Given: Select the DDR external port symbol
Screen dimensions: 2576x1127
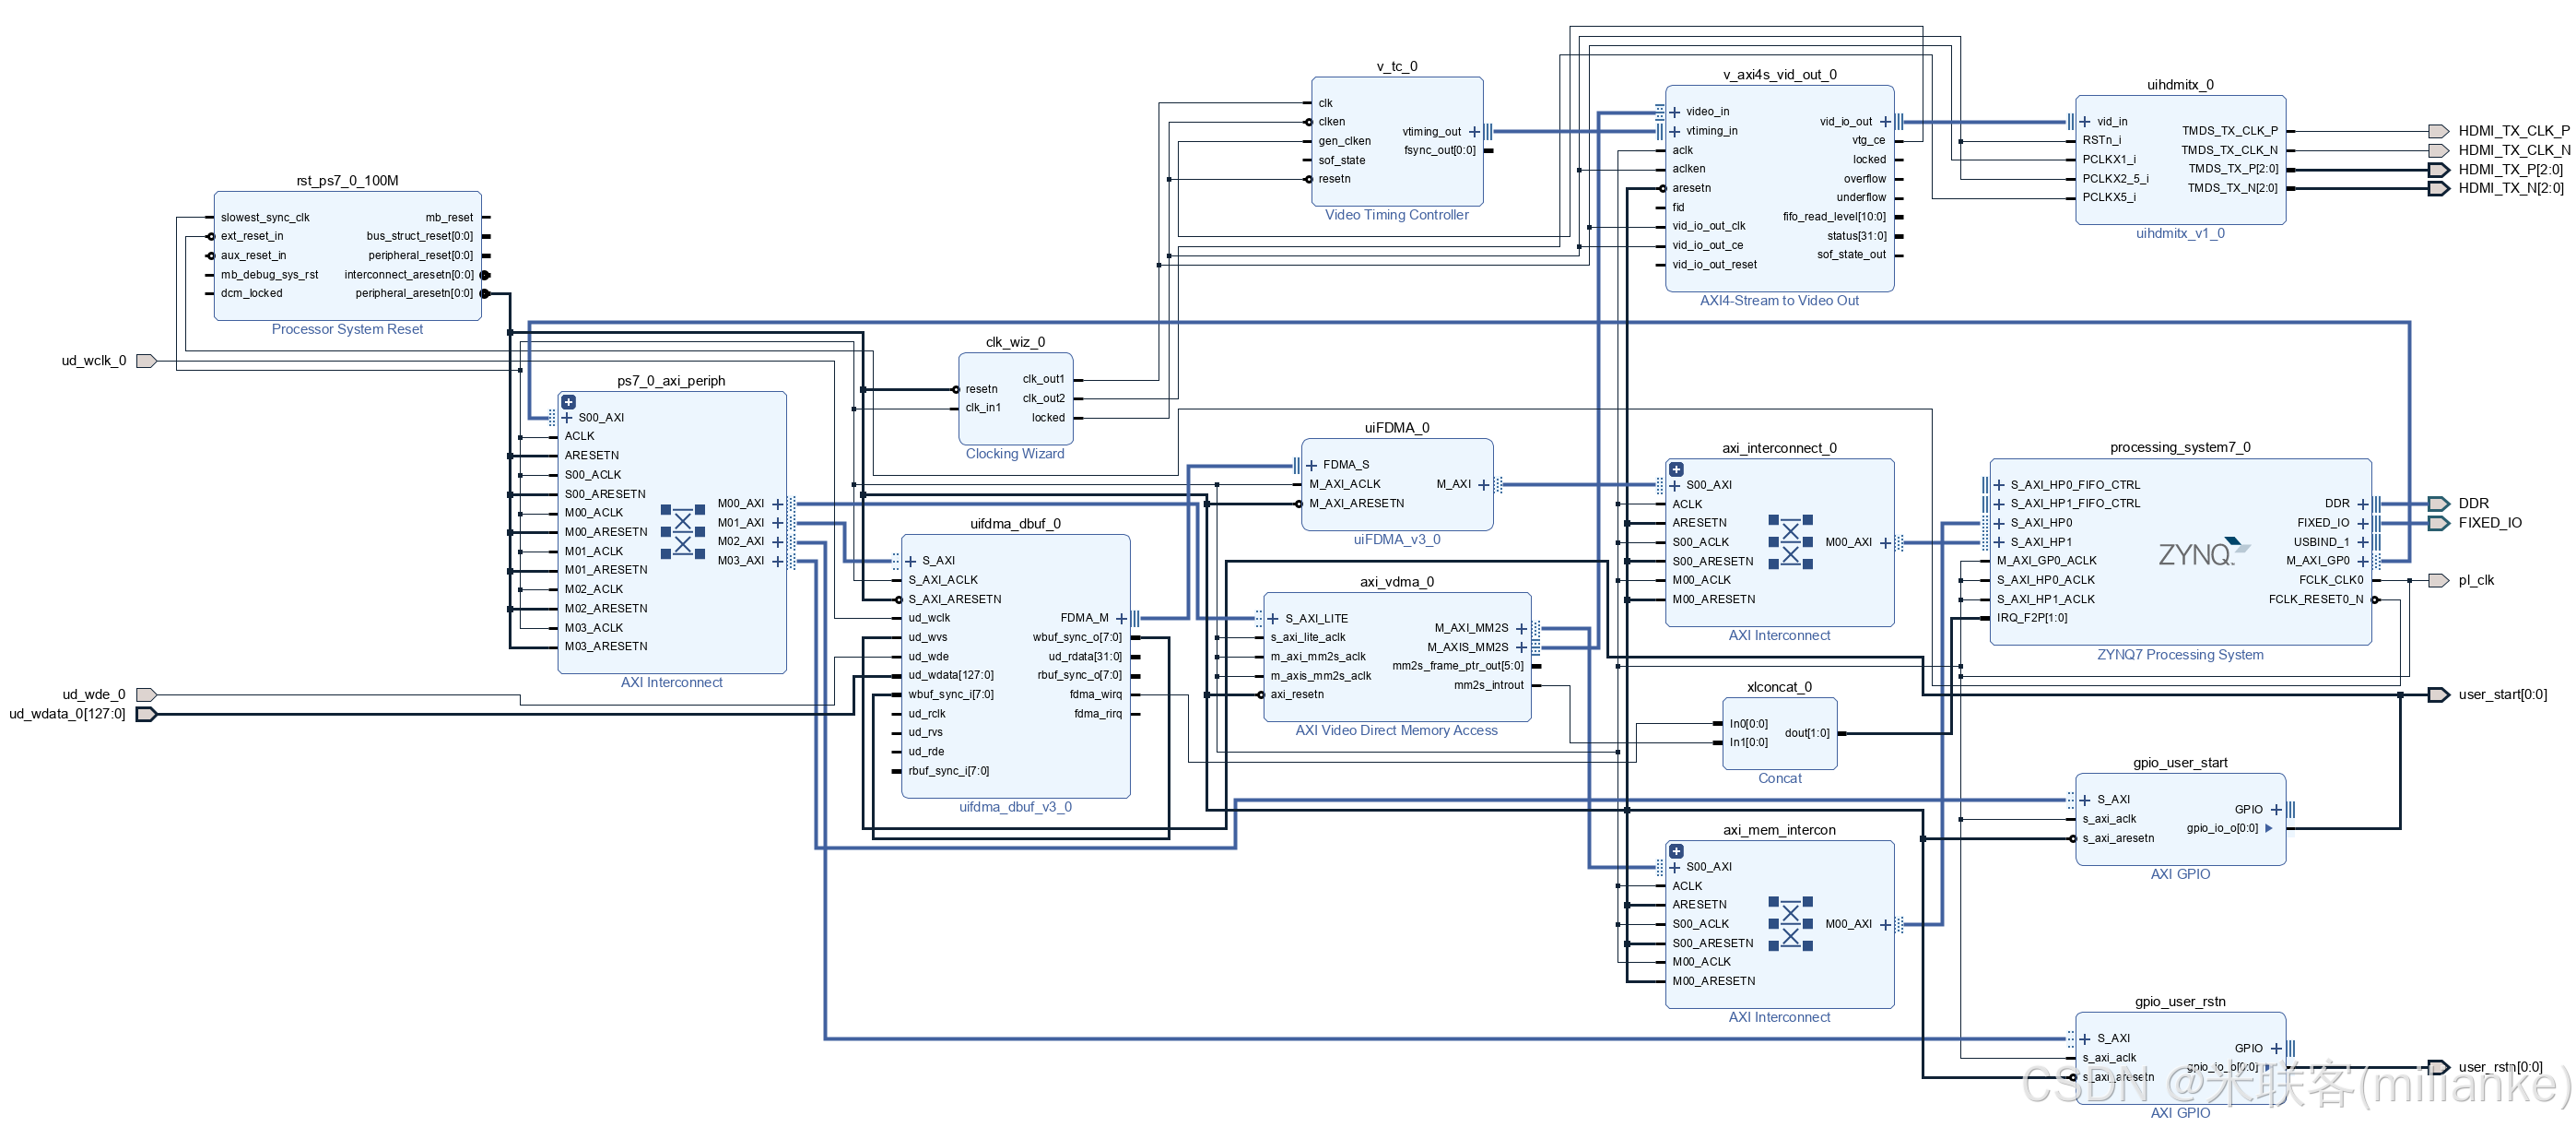Looking at the screenshot, I should 2438,504.
